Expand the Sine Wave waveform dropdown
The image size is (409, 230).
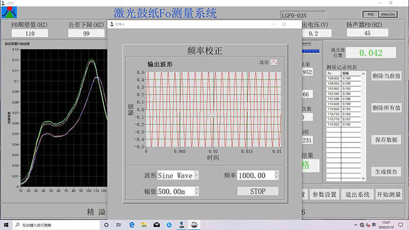[x=197, y=175]
